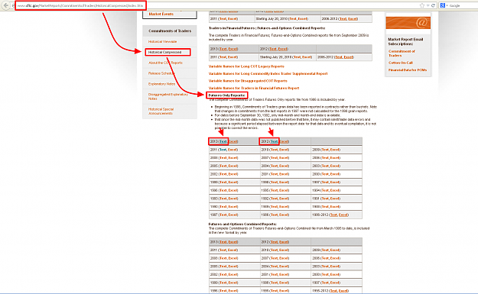The height and width of the screenshot is (294, 478).
Task: Open Financial Data for FCMs link
Action: point(408,70)
